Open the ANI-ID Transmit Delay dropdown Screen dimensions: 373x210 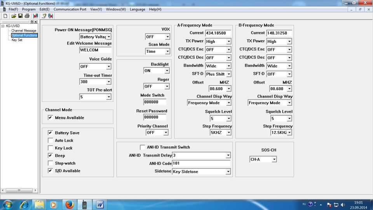click(228, 155)
